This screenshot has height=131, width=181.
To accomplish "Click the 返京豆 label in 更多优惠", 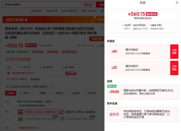I will pos(114,114).
